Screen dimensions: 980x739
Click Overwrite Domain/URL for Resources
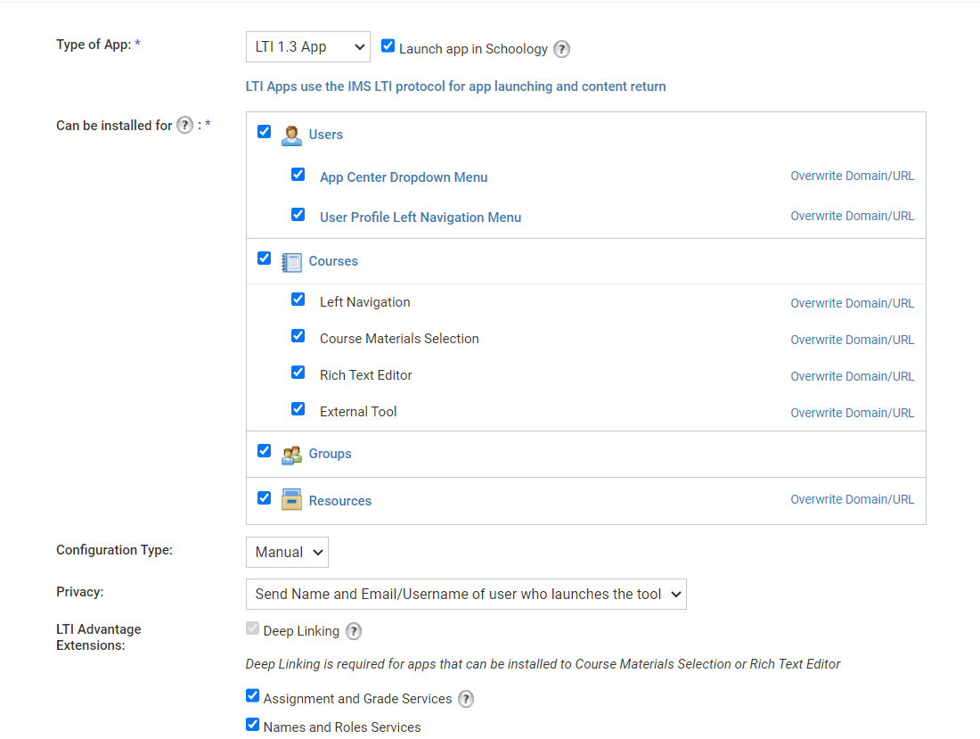pyautogui.click(x=852, y=499)
